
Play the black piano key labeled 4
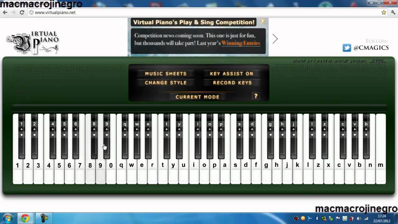53,136
